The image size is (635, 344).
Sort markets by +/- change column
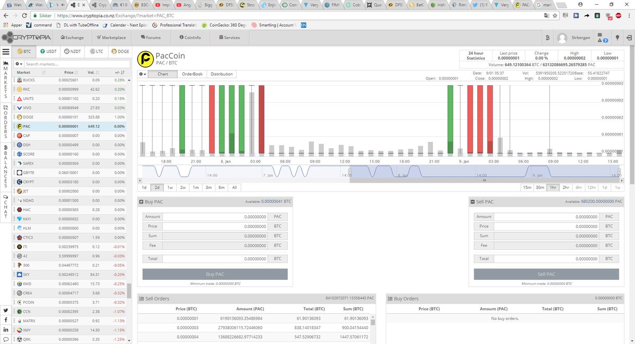pyautogui.click(x=120, y=73)
